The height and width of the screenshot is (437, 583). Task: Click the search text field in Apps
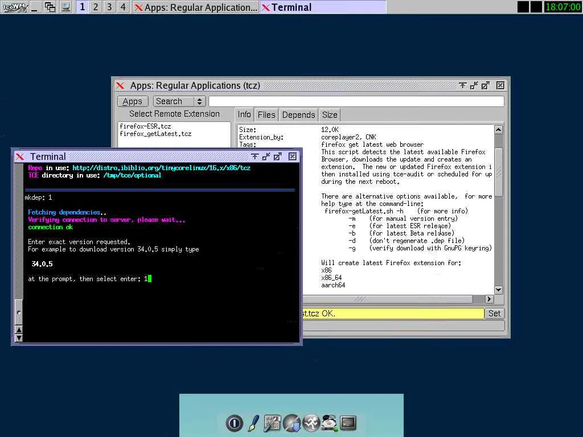coord(356,101)
